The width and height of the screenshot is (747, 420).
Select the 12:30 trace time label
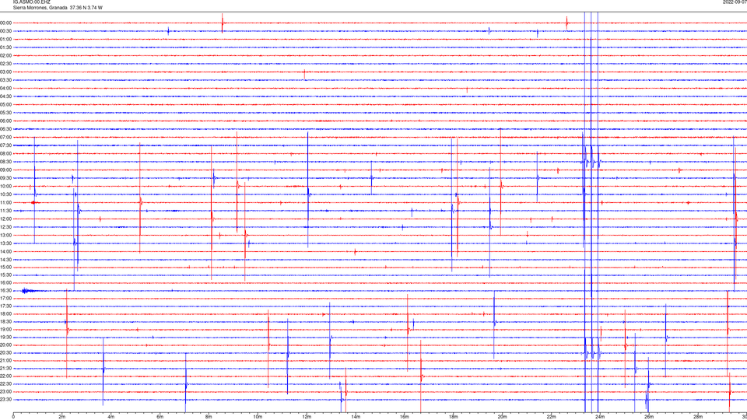5,226
